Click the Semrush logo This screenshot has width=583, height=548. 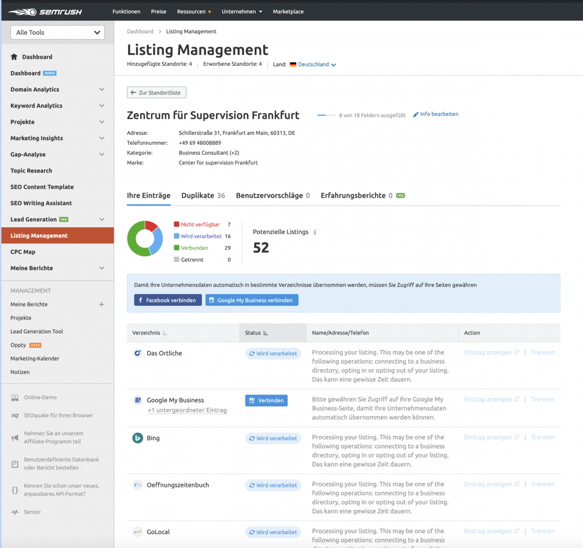click(45, 12)
